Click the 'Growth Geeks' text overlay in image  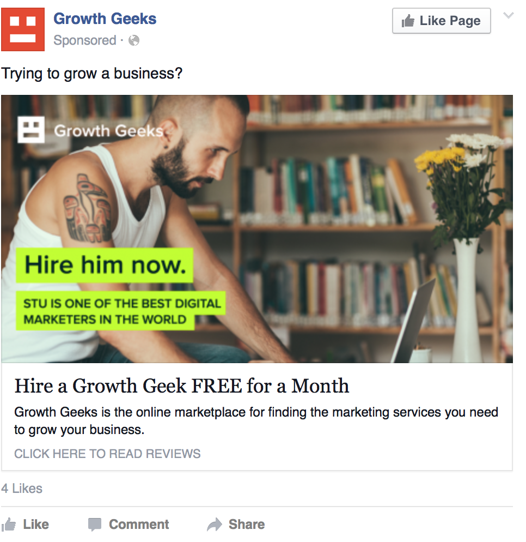[109, 131]
